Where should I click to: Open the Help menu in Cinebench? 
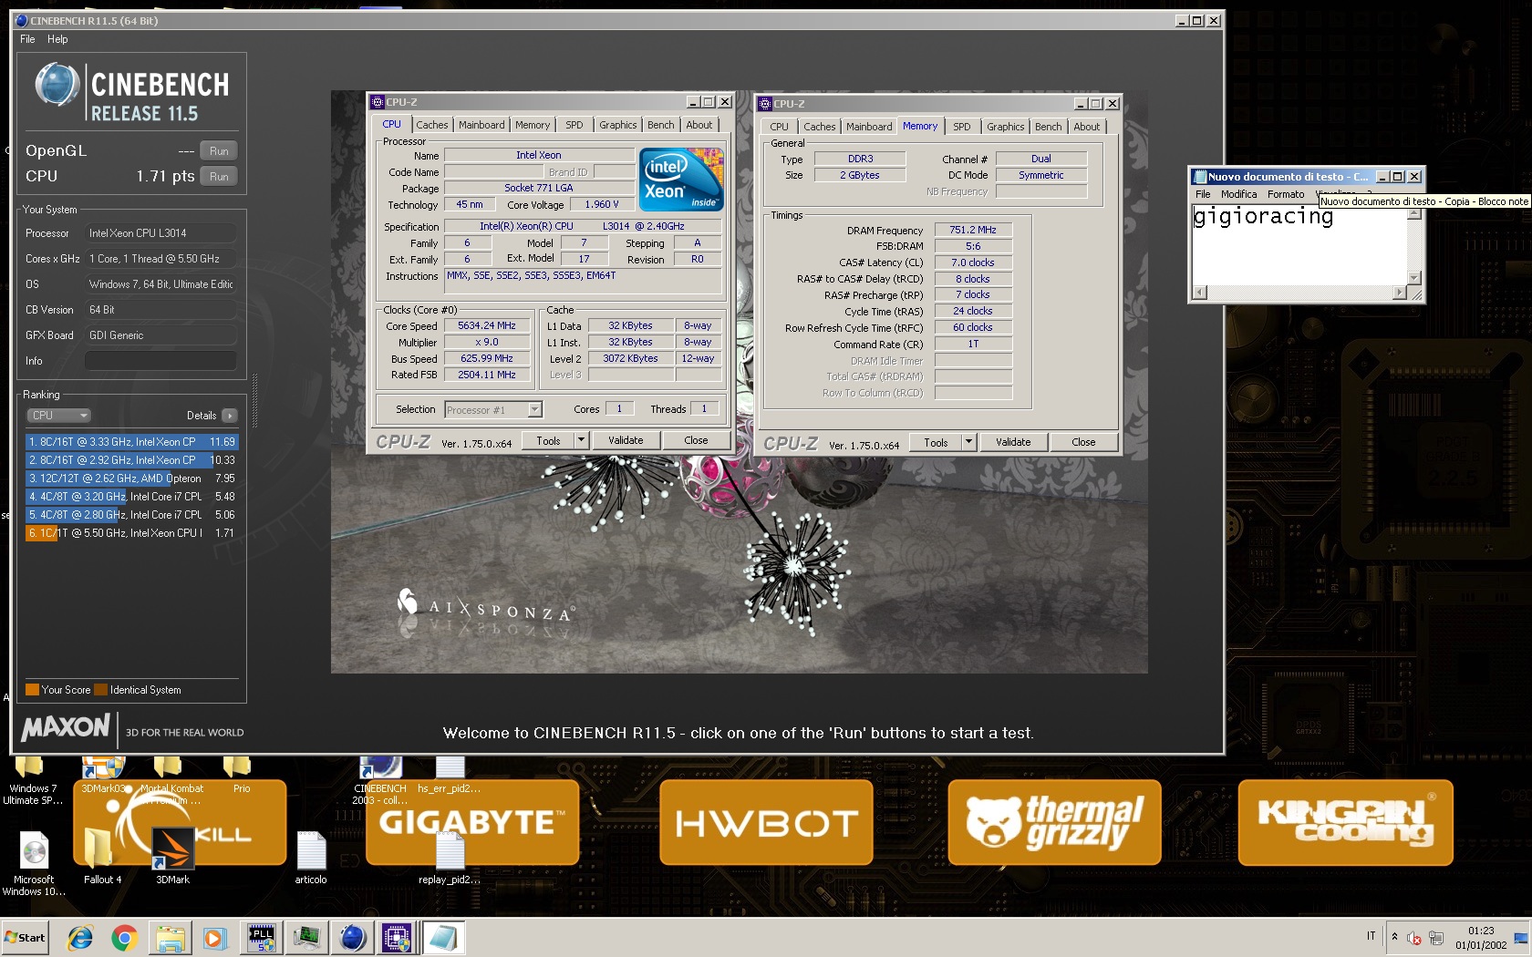point(57,39)
